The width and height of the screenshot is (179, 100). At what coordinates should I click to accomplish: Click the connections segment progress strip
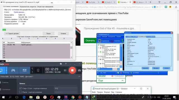pos(37,39)
